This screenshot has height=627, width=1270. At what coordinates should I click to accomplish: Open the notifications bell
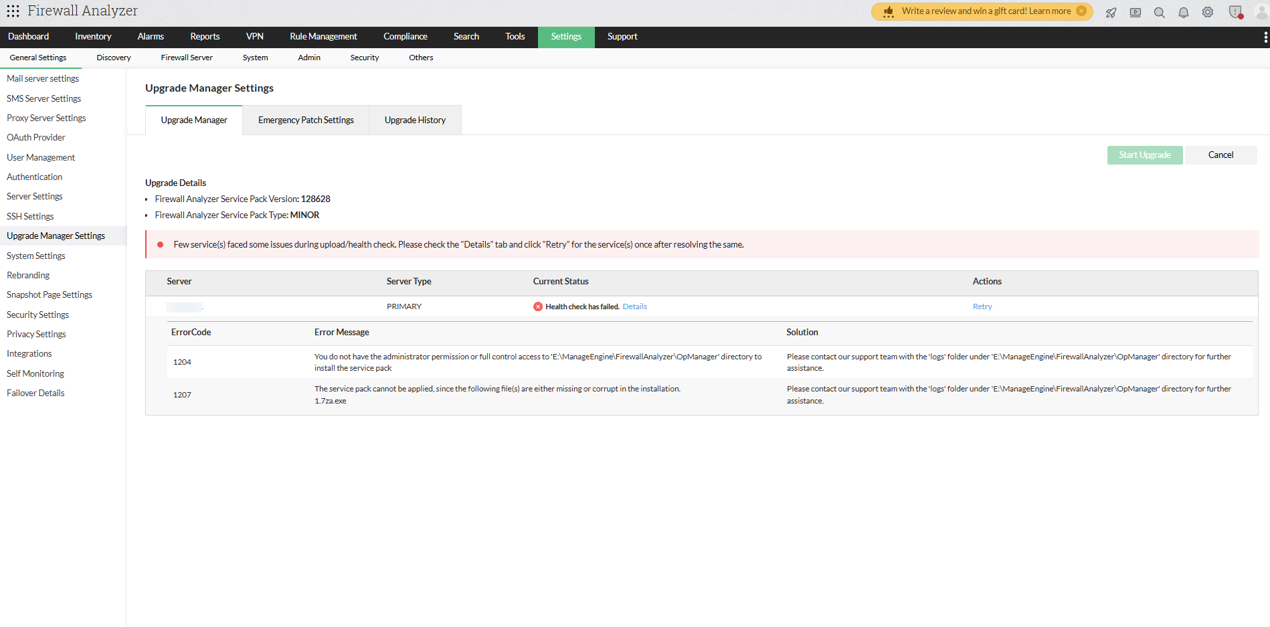pos(1184,13)
